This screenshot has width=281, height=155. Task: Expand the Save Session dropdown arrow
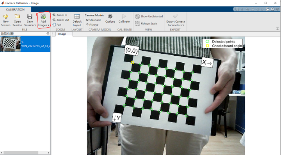[x=35, y=25]
